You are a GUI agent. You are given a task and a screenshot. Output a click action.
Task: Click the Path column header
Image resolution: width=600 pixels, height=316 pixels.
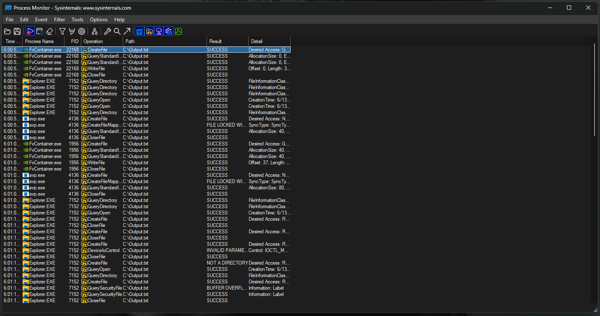coord(165,41)
